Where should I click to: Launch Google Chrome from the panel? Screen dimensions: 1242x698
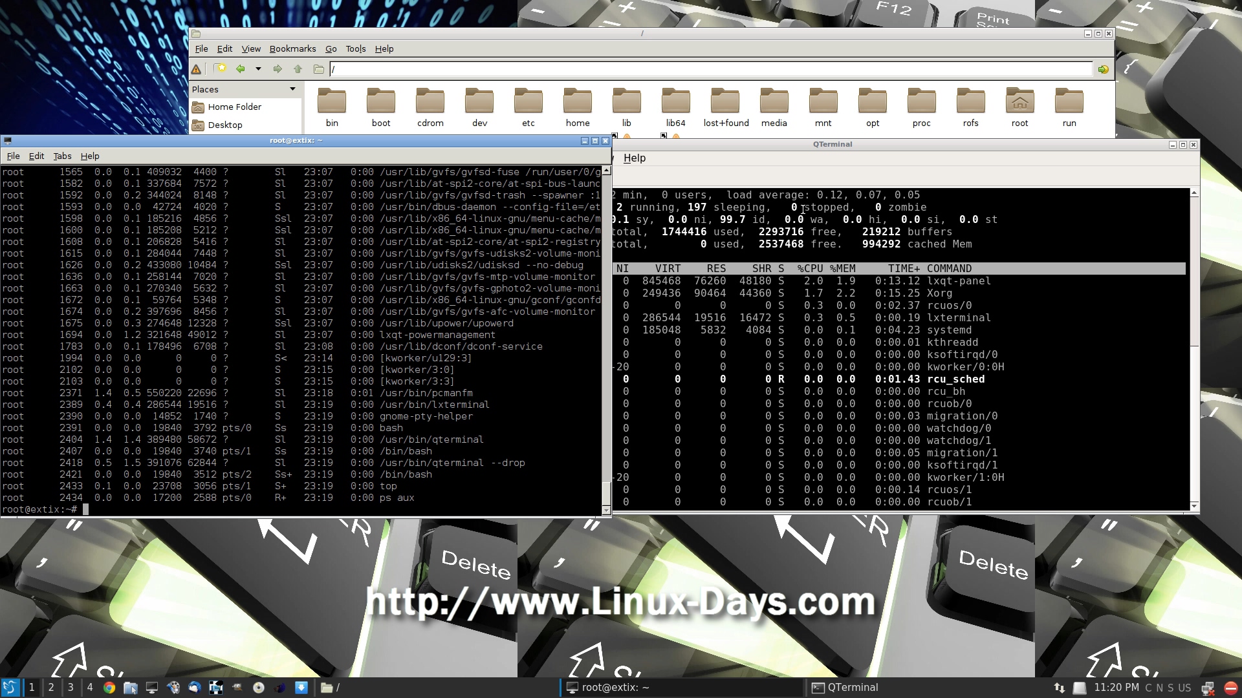tap(109, 688)
